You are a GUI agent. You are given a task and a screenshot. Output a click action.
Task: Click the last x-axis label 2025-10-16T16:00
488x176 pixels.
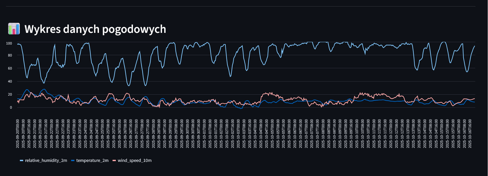[x=470, y=134]
